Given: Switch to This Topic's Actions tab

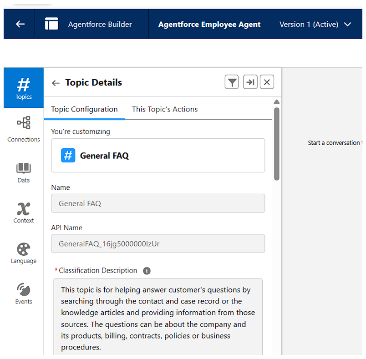Looking at the screenshot, I should [x=165, y=109].
